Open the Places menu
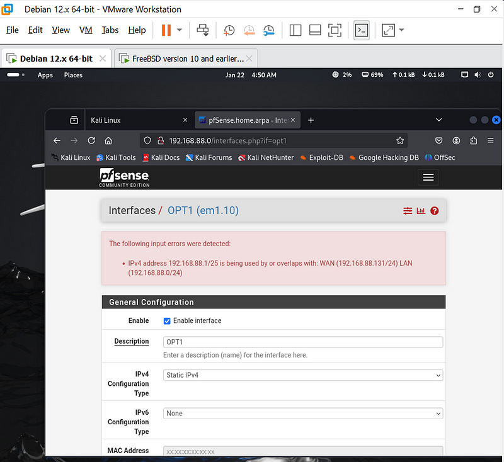The height and width of the screenshot is (462, 504). point(73,75)
